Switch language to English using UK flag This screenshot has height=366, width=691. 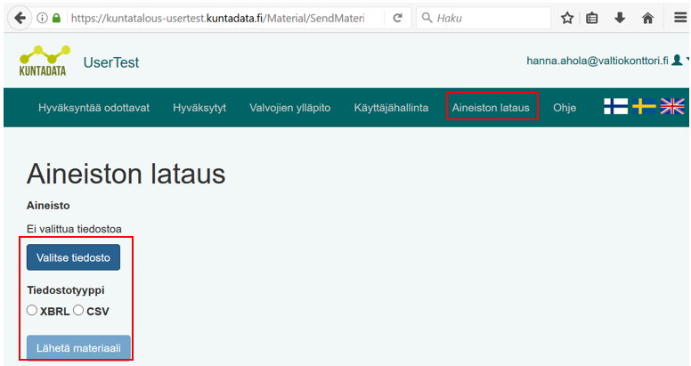pyautogui.click(x=671, y=107)
